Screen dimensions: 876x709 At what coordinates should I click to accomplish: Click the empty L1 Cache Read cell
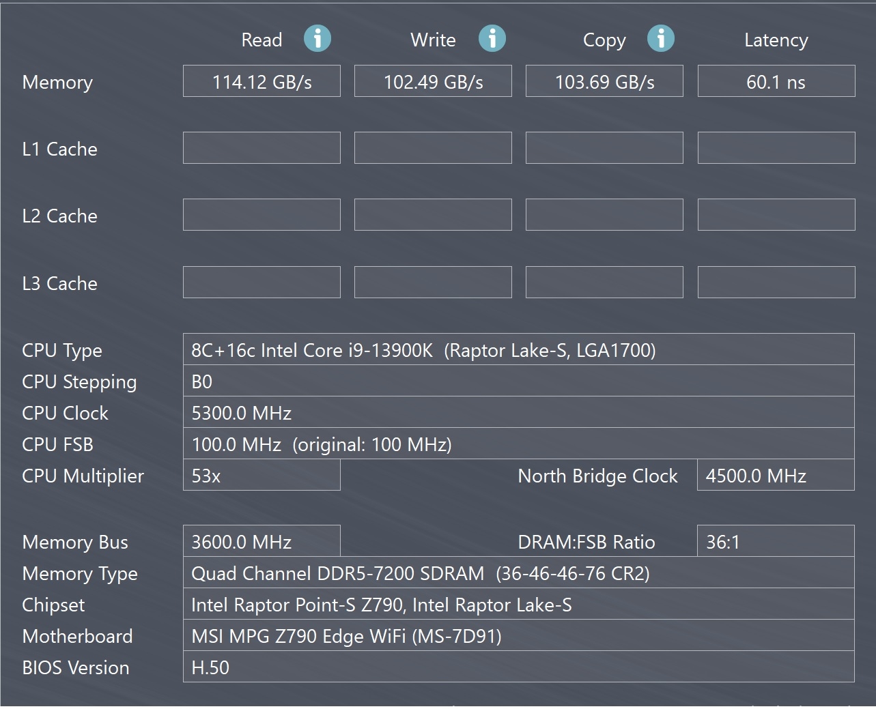pyautogui.click(x=262, y=148)
